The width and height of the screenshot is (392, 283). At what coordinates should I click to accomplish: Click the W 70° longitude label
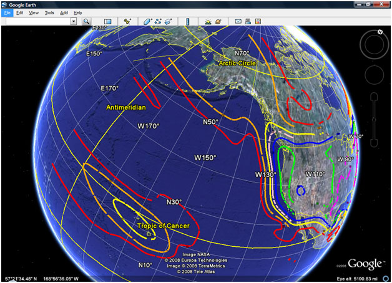356,137
